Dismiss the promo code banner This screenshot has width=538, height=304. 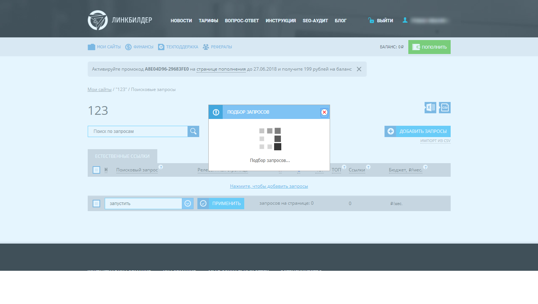[359, 69]
